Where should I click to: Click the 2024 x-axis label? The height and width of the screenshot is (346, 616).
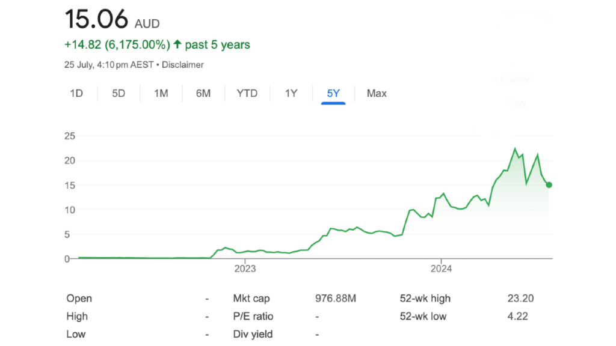click(441, 269)
